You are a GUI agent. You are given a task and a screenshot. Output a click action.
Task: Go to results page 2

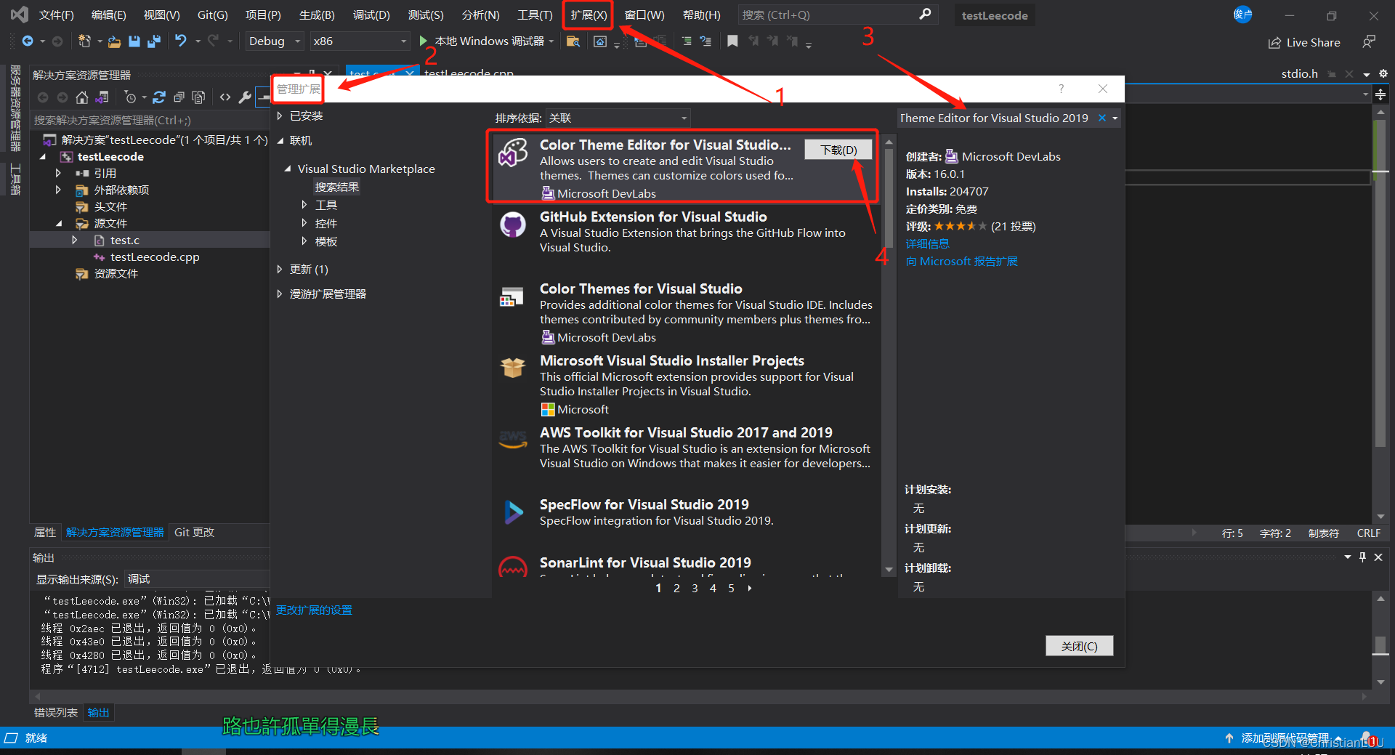point(676,588)
